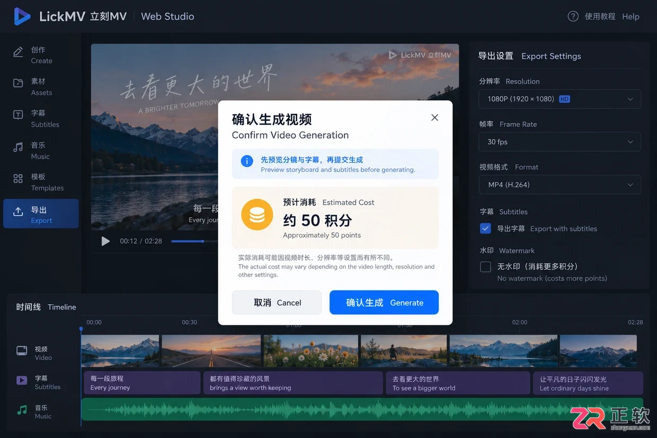657x438 pixels.
Task: Click the HD badge in resolution field
Action: coord(565,99)
